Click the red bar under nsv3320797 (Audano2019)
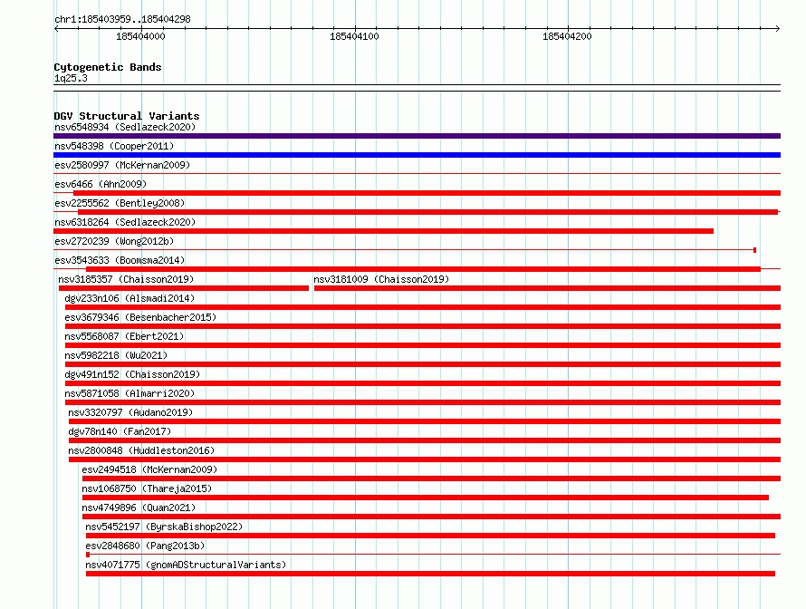Viewport: 806px width, 609px height. (x=425, y=421)
